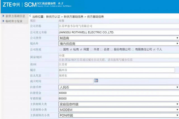Open the calendar picker for 成立时间
The image size is (179, 119).
click(96, 81)
